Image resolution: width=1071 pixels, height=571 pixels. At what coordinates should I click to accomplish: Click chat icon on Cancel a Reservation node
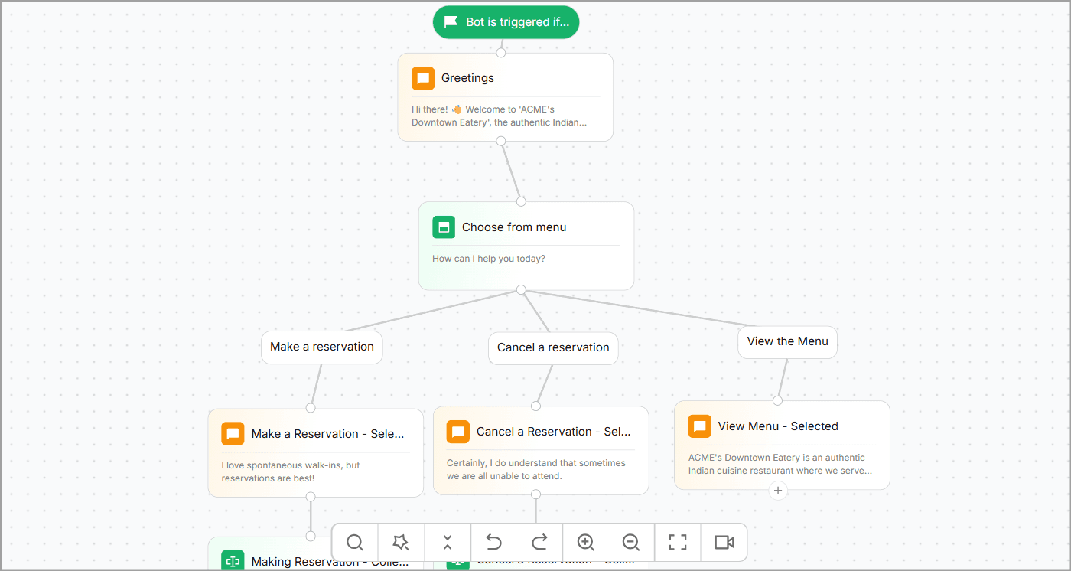(458, 432)
